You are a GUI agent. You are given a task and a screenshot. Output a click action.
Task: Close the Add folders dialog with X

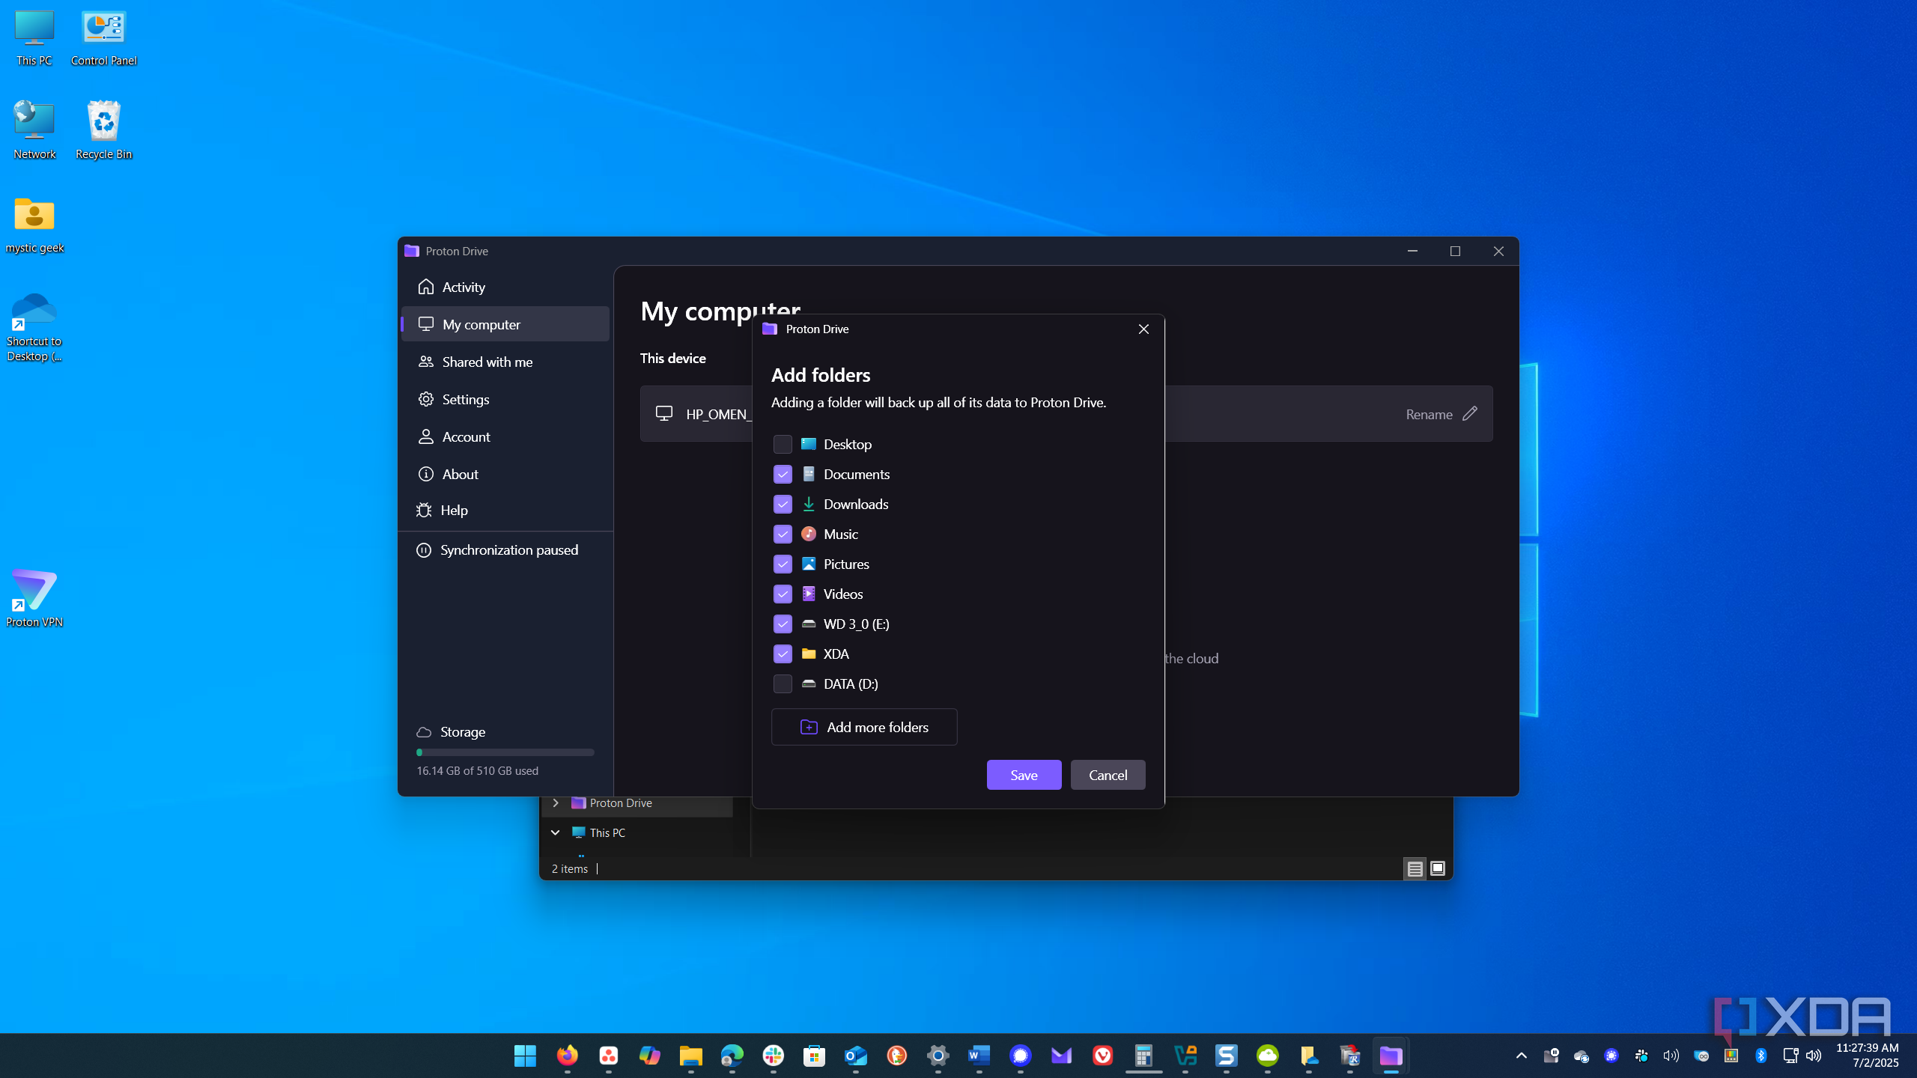coord(1143,329)
